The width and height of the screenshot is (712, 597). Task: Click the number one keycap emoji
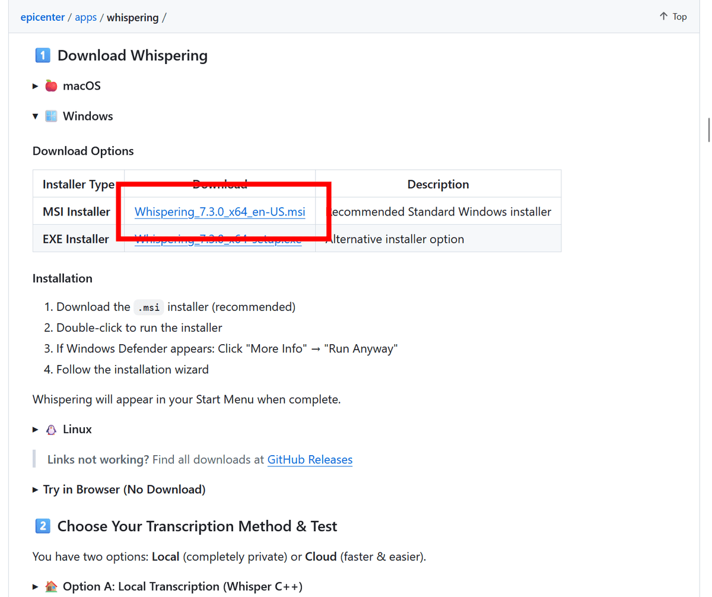click(43, 56)
